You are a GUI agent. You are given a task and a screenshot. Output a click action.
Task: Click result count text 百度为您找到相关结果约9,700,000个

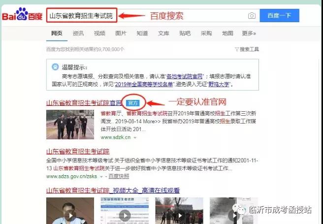point(85,49)
